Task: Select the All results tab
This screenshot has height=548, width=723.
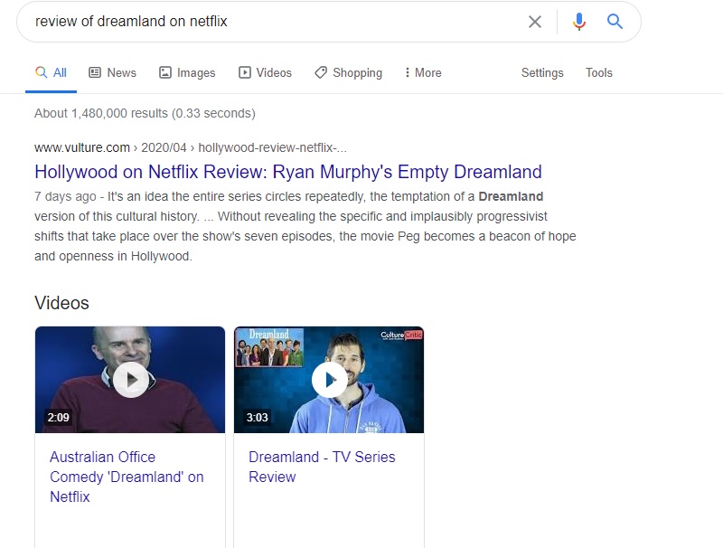Action: pos(51,73)
